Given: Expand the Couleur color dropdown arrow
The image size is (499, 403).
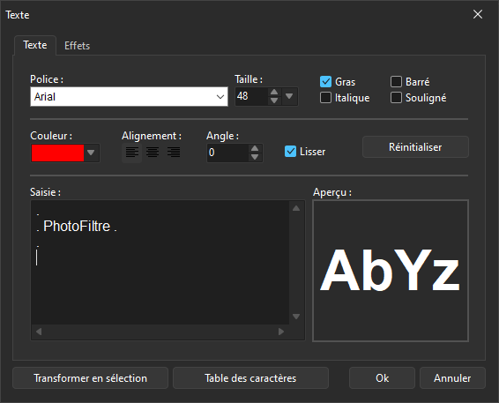Looking at the screenshot, I should (x=91, y=153).
